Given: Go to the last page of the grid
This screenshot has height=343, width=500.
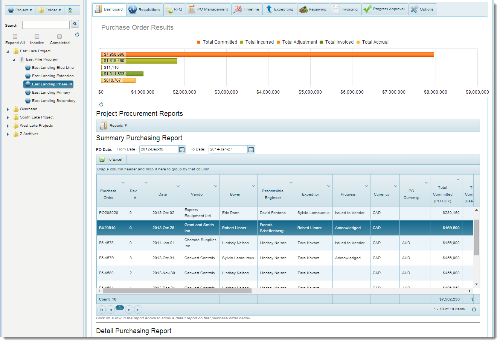Looking at the screenshot, I should (x=138, y=310).
